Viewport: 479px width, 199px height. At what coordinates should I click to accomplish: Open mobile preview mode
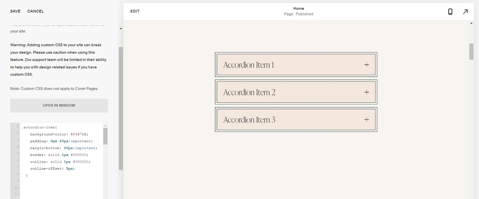(x=450, y=11)
